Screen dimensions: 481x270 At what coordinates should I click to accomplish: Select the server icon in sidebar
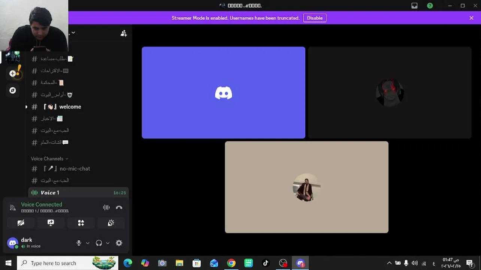click(x=13, y=57)
